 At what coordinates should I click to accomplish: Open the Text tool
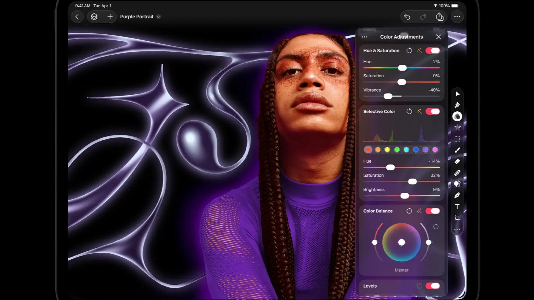457,206
